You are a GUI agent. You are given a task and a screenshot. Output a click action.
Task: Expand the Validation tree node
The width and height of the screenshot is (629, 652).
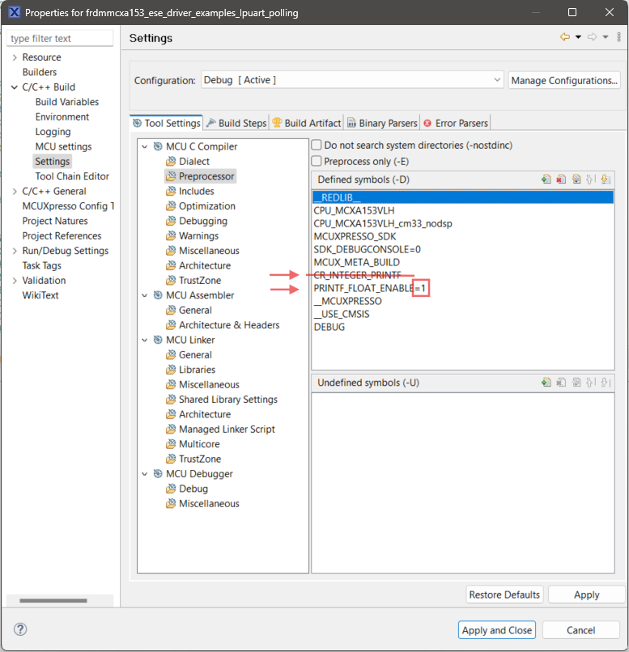click(15, 281)
